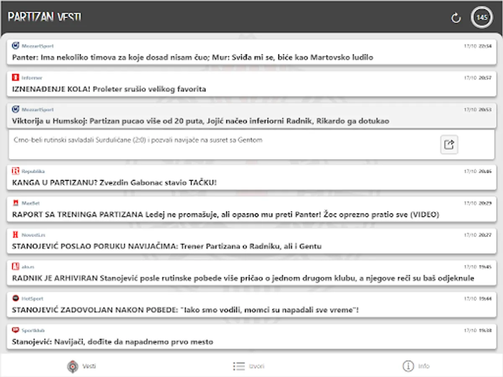Refresh the news feed
This screenshot has width=503, height=377.
[x=456, y=18]
